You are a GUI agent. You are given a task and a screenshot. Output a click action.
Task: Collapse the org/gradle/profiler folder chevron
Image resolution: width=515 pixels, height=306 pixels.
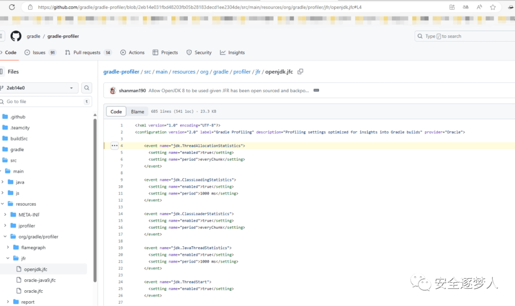pyautogui.click(x=5, y=236)
